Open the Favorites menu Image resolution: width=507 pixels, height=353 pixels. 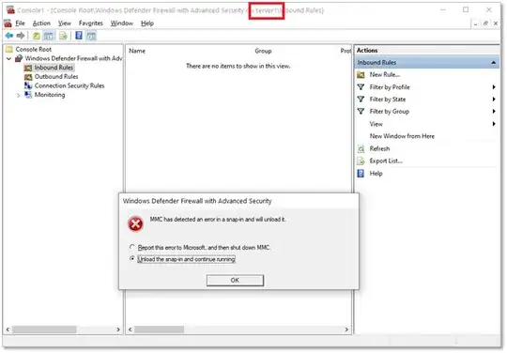pos(91,23)
